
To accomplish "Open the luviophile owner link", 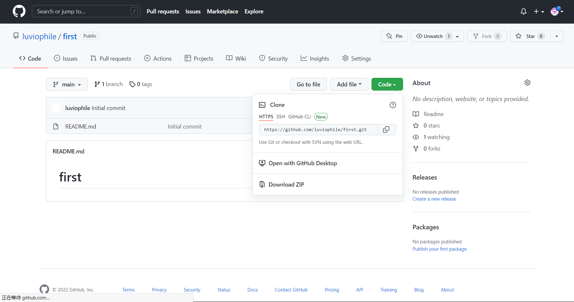I will (39, 36).
